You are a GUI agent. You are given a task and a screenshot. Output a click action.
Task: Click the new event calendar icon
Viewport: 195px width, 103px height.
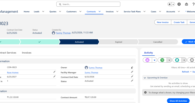(147, 60)
